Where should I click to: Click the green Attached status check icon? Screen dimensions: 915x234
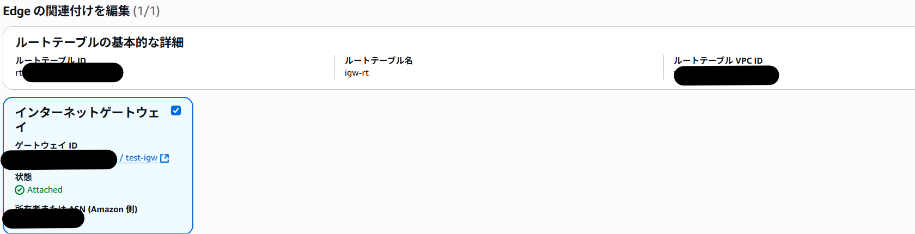pyautogui.click(x=20, y=190)
